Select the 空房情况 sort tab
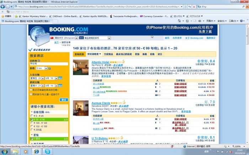This screenshot has width=249, height=155. tap(108, 54)
